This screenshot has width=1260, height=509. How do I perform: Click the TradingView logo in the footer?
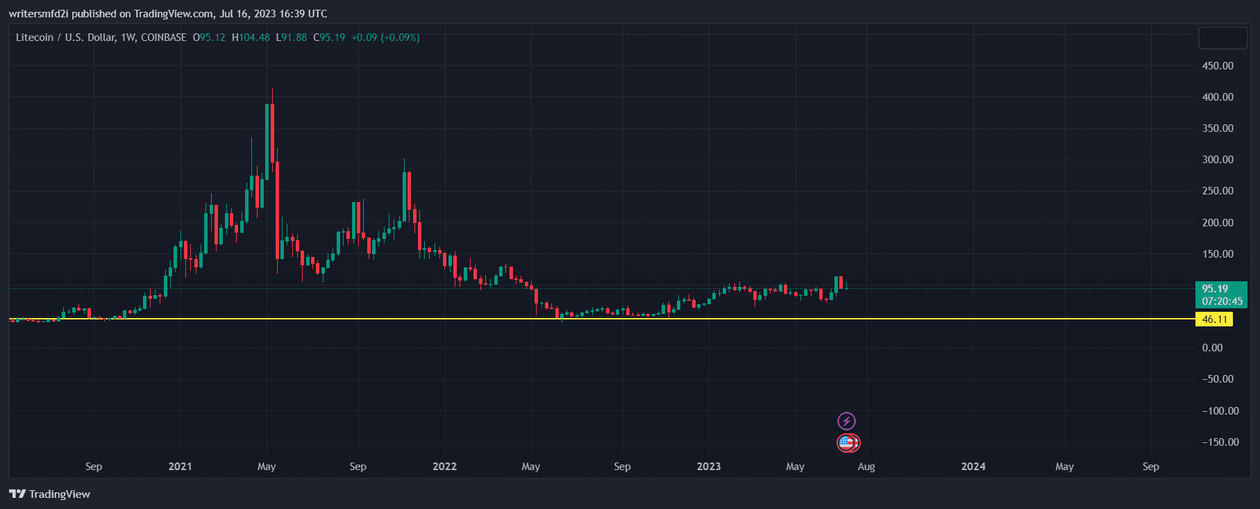click(49, 494)
